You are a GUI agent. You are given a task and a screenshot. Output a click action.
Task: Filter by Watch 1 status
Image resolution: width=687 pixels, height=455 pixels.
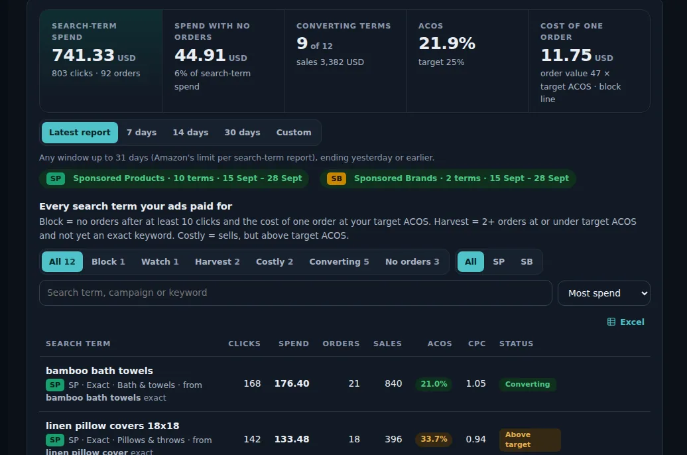160,262
